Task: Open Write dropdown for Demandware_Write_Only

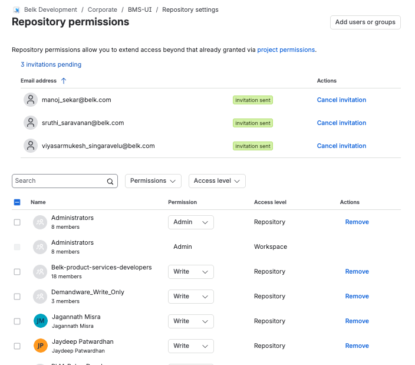Action: tap(191, 297)
